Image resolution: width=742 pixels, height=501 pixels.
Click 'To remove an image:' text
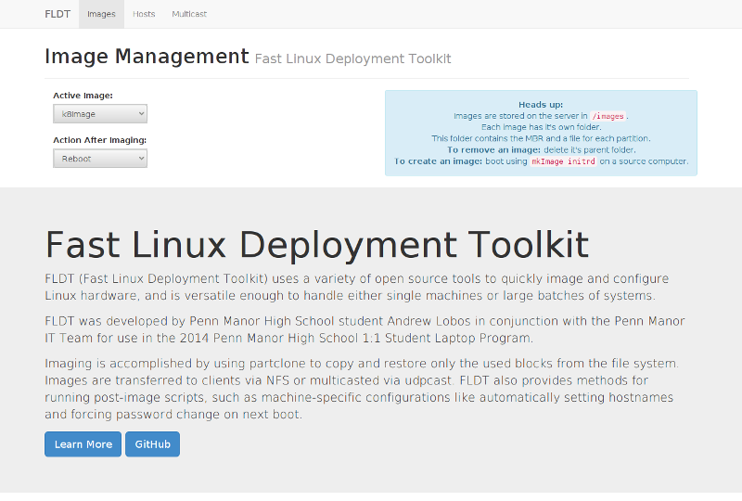click(x=493, y=150)
